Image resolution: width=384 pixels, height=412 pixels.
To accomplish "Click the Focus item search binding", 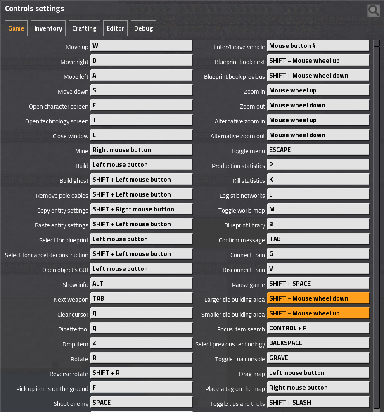I will coord(318,328).
